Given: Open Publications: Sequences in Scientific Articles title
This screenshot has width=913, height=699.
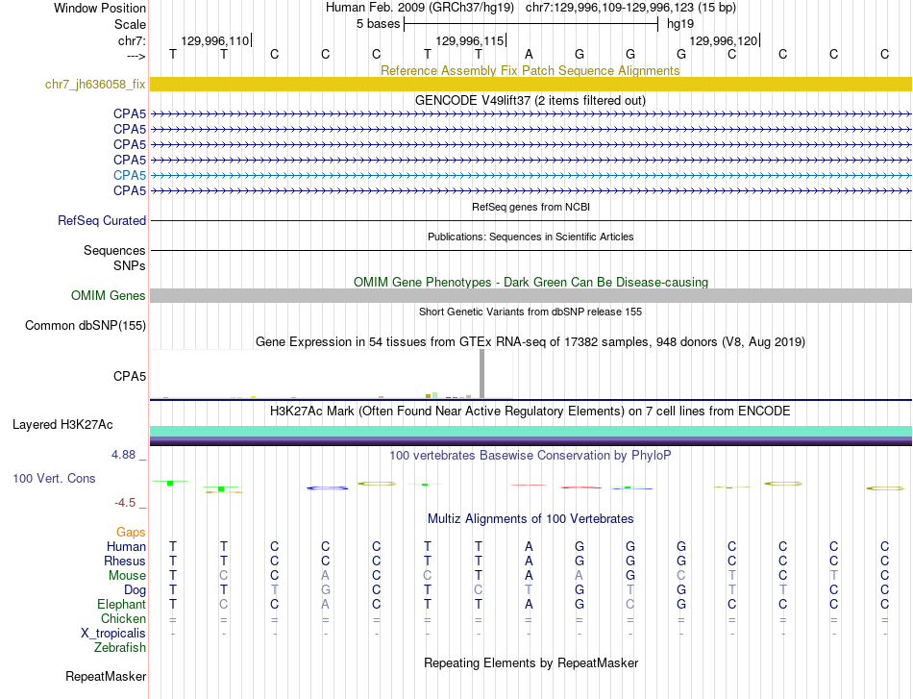Looking at the screenshot, I should click(531, 237).
